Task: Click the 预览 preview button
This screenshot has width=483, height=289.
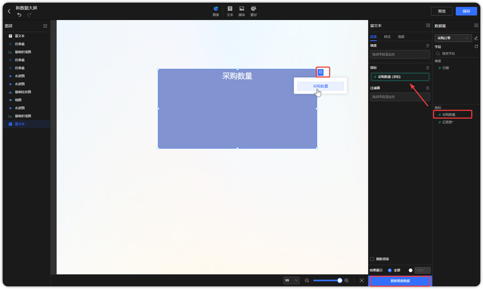Action: click(x=442, y=11)
